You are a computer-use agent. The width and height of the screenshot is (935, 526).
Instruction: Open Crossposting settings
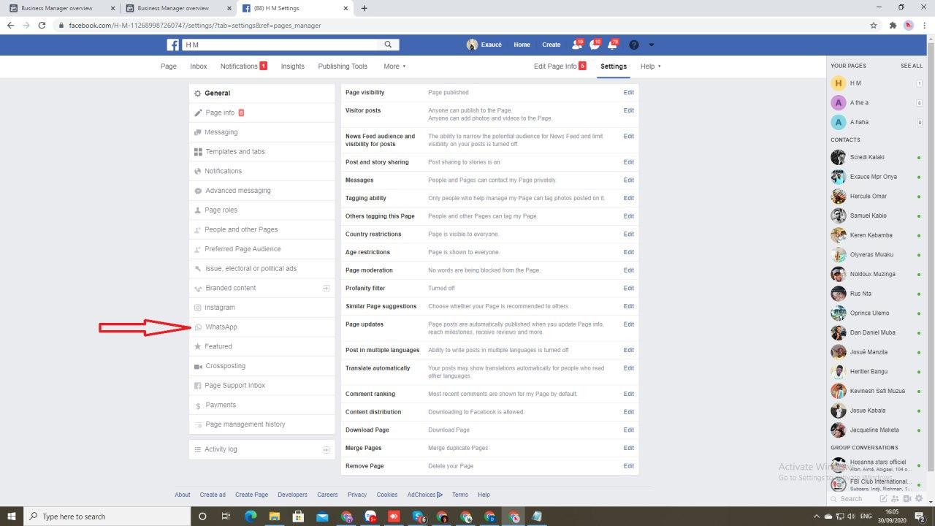coord(262,366)
